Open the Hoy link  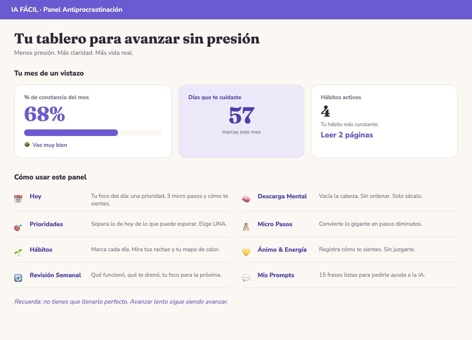coord(35,196)
